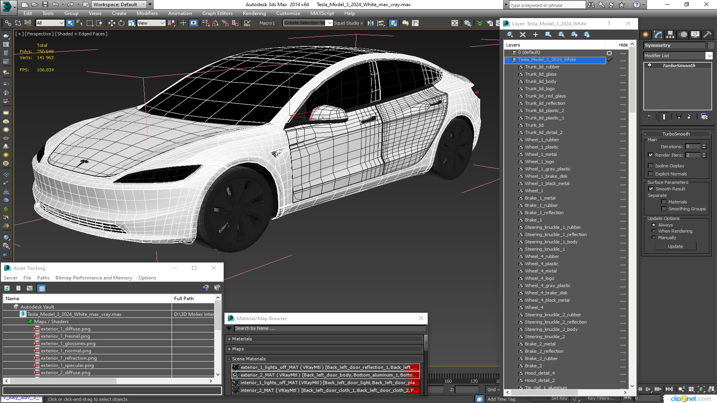Open the selection filter All dropdown

click(50, 23)
